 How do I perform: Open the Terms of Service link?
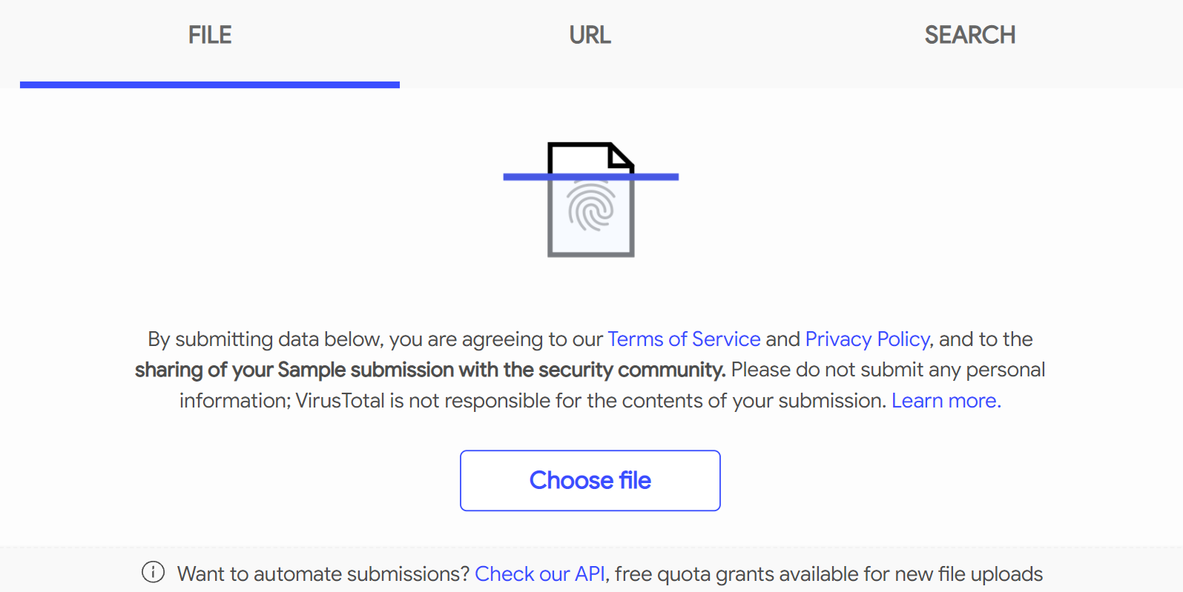[x=684, y=339]
